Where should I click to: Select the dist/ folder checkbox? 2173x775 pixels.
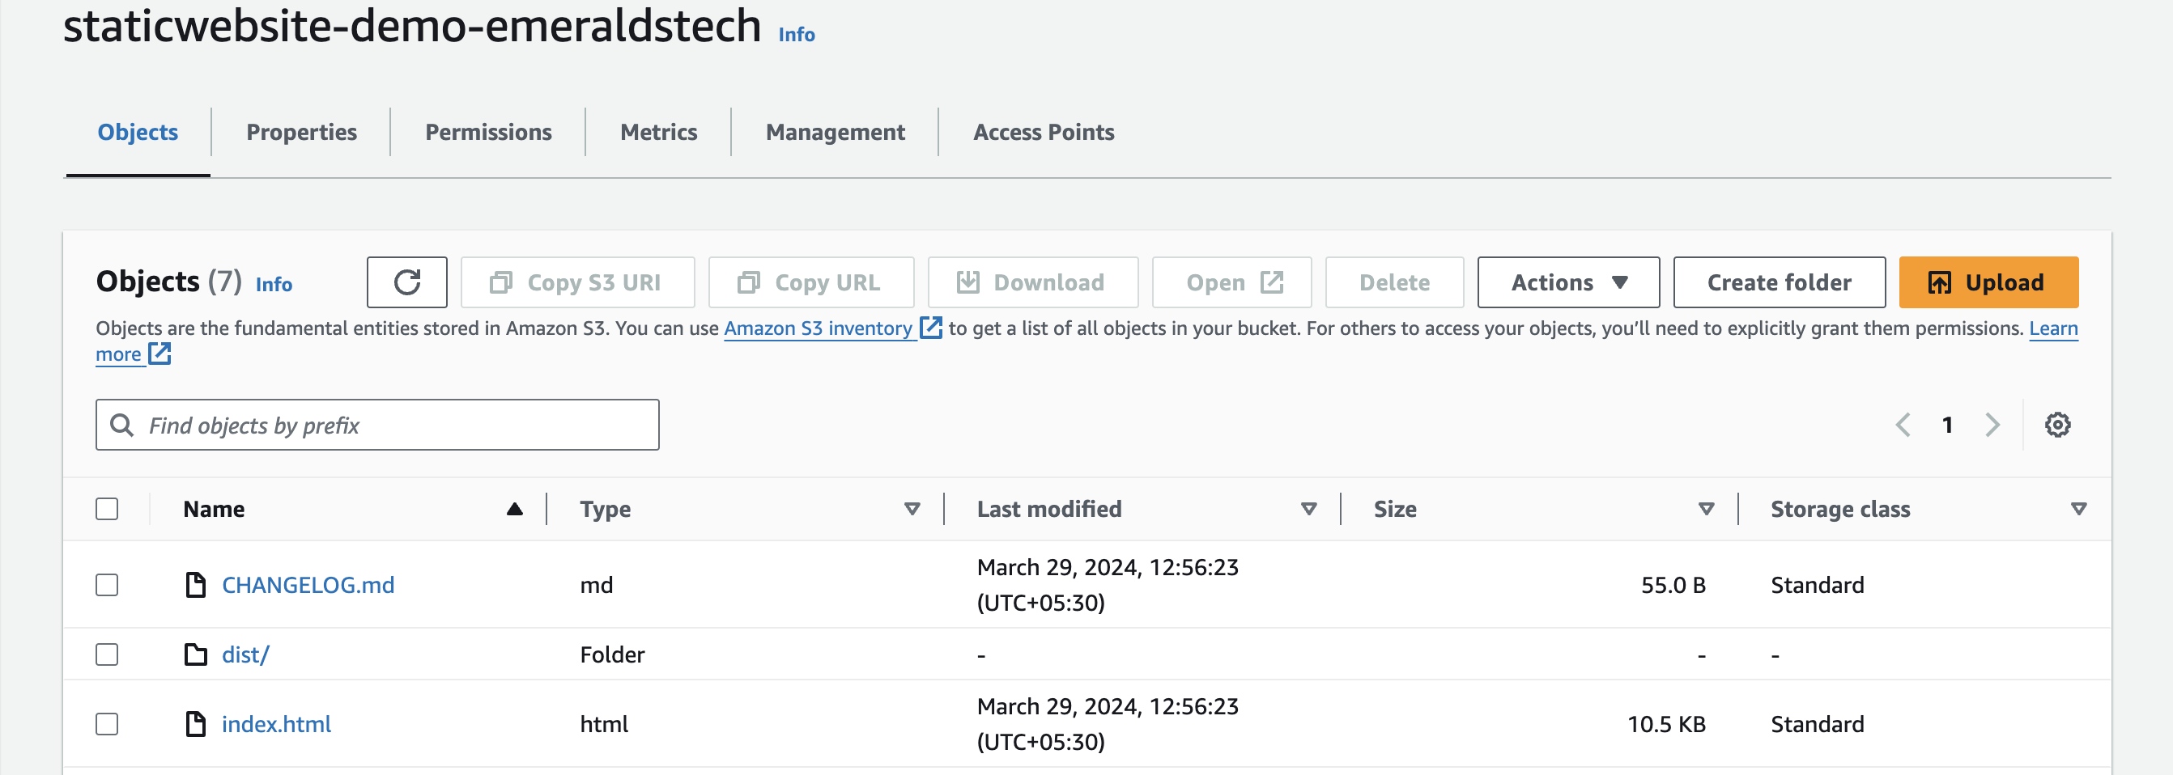point(107,654)
